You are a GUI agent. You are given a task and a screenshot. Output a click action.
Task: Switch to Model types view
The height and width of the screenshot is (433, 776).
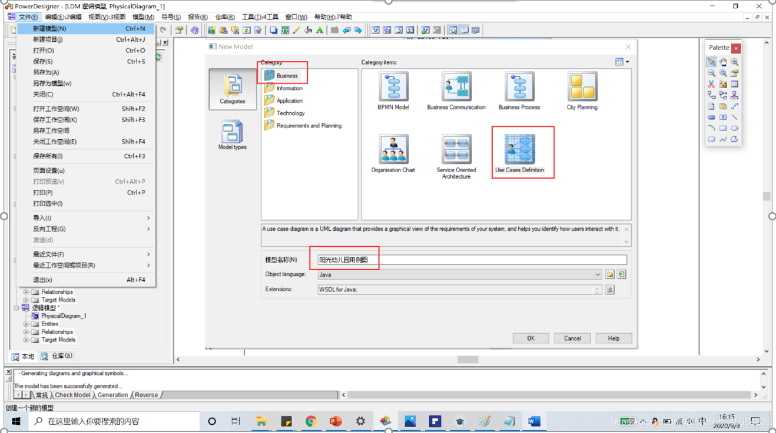coord(233,135)
